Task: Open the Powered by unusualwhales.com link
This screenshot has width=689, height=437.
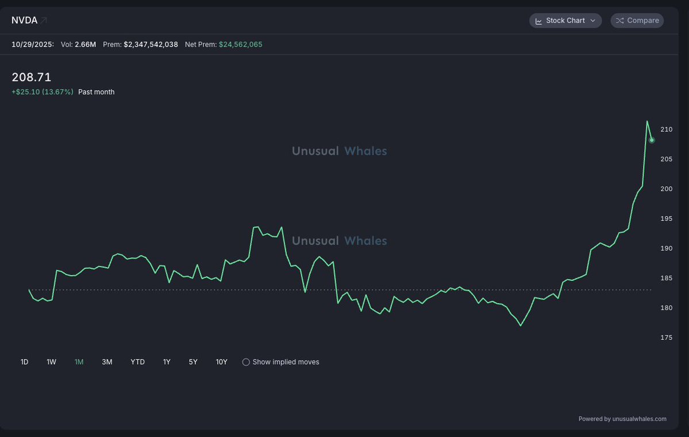Action: pyautogui.click(x=622, y=419)
